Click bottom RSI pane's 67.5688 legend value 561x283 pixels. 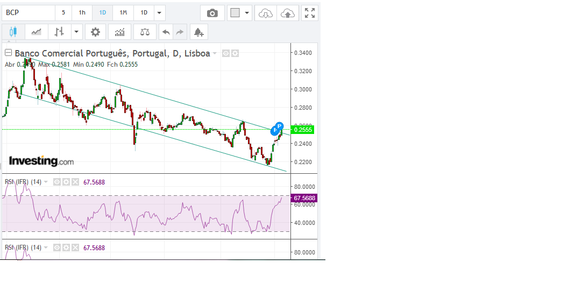pos(94,248)
